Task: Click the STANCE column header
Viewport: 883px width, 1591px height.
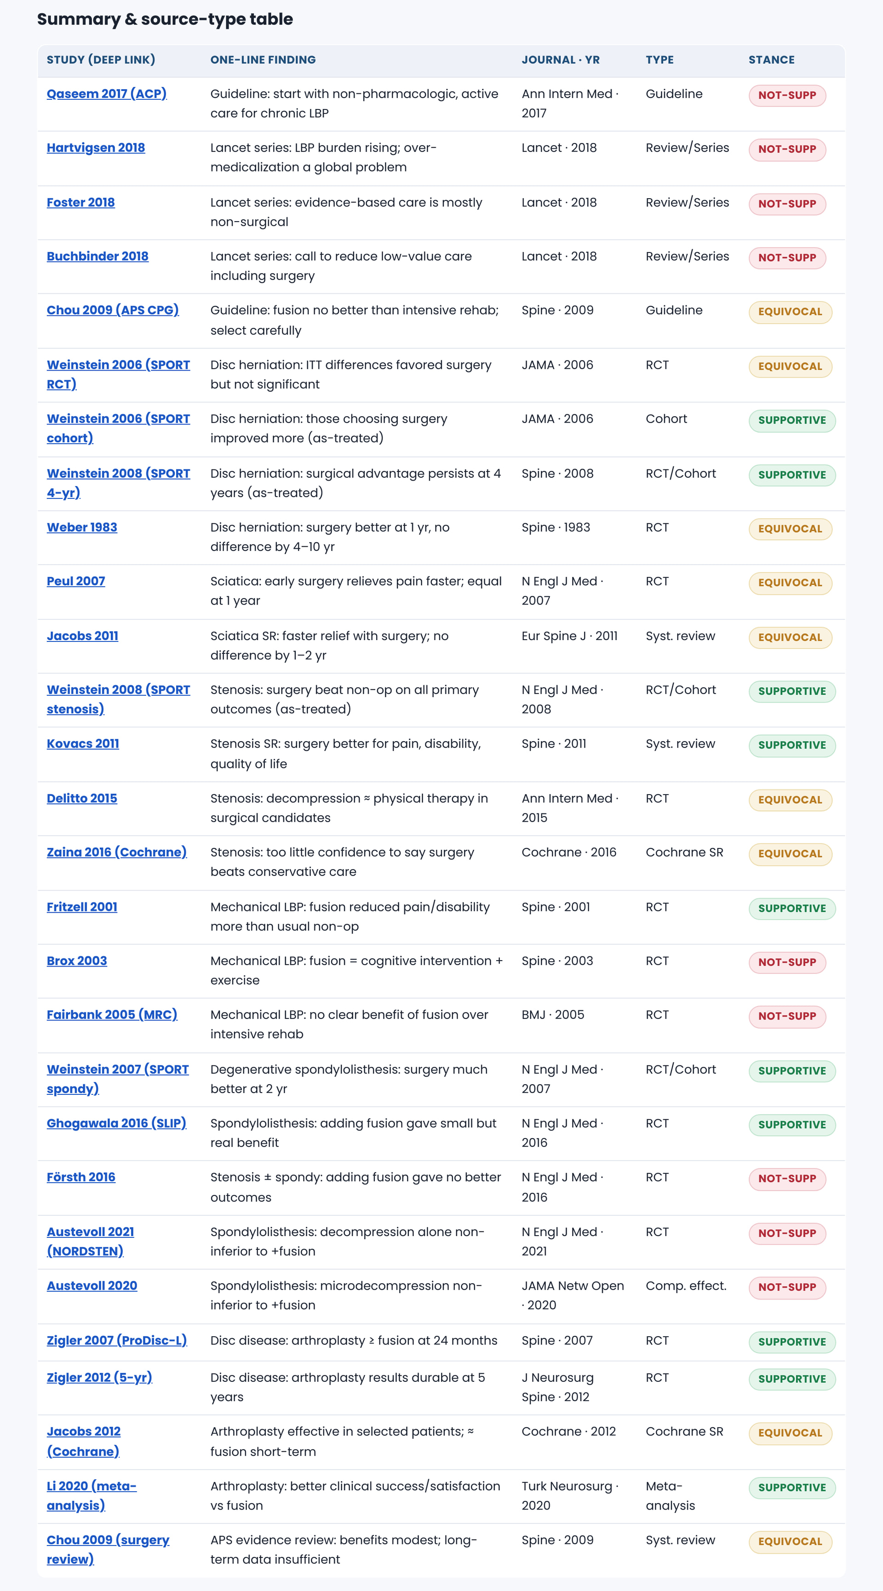Action: click(x=771, y=60)
